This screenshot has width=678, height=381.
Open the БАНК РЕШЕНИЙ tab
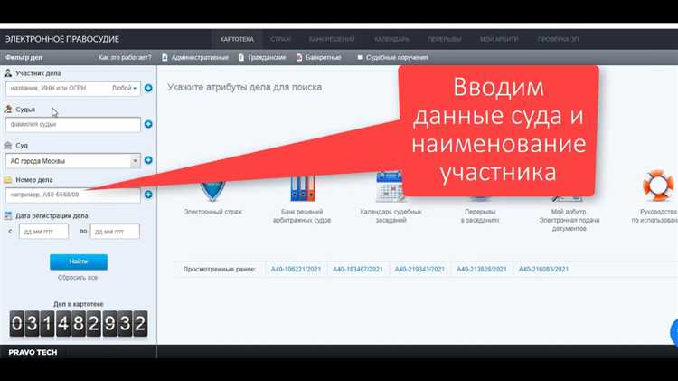(x=332, y=40)
